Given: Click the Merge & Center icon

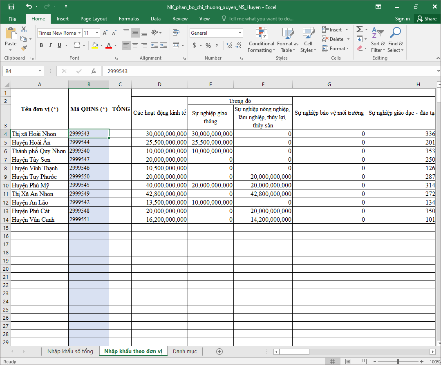Looking at the screenshot, I should click(176, 45).
